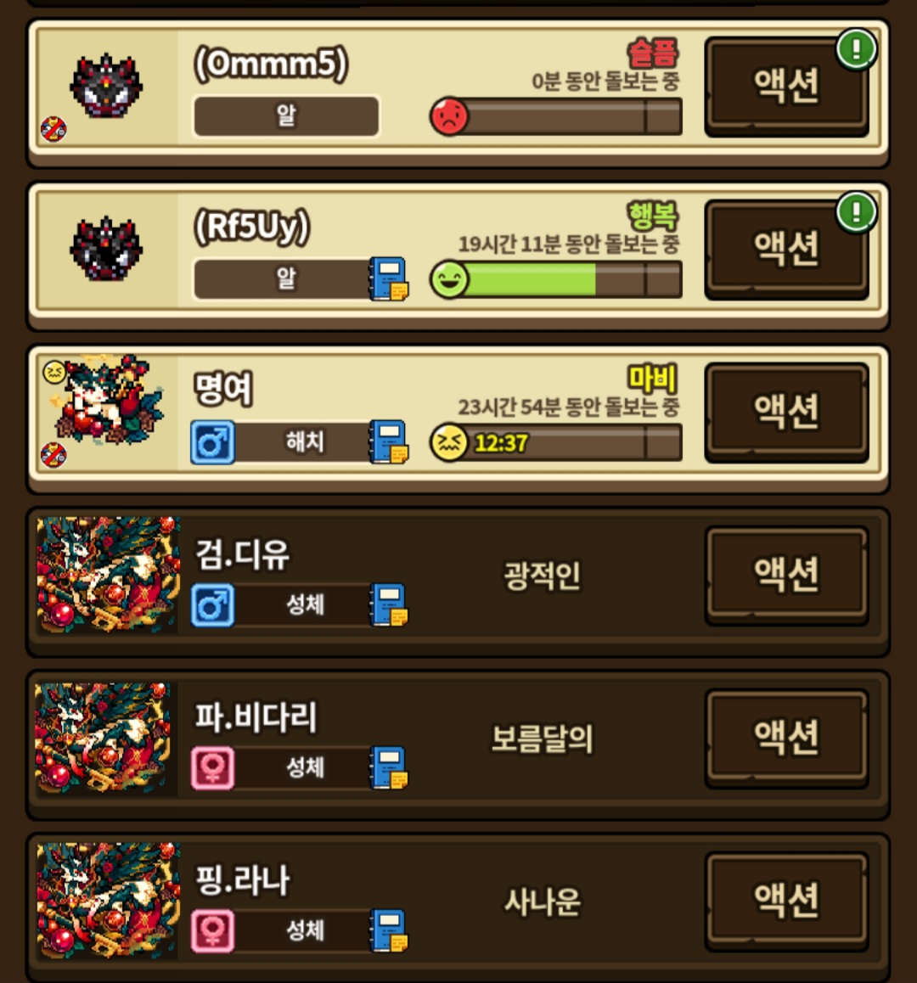Click the 액션 button for Rf5Uy

786,249
